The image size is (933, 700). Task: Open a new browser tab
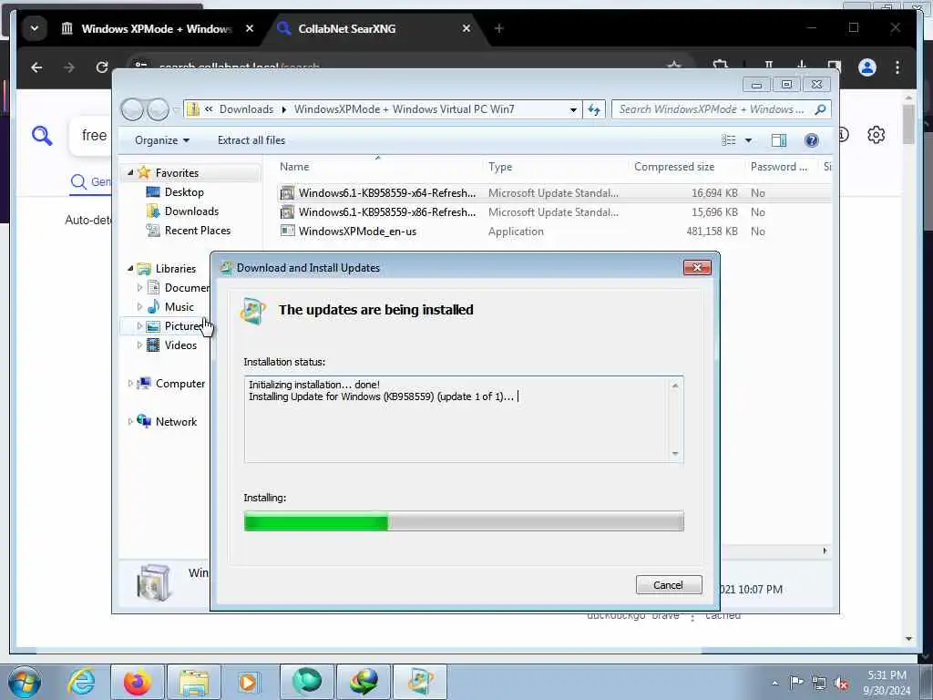coord(498,28)
